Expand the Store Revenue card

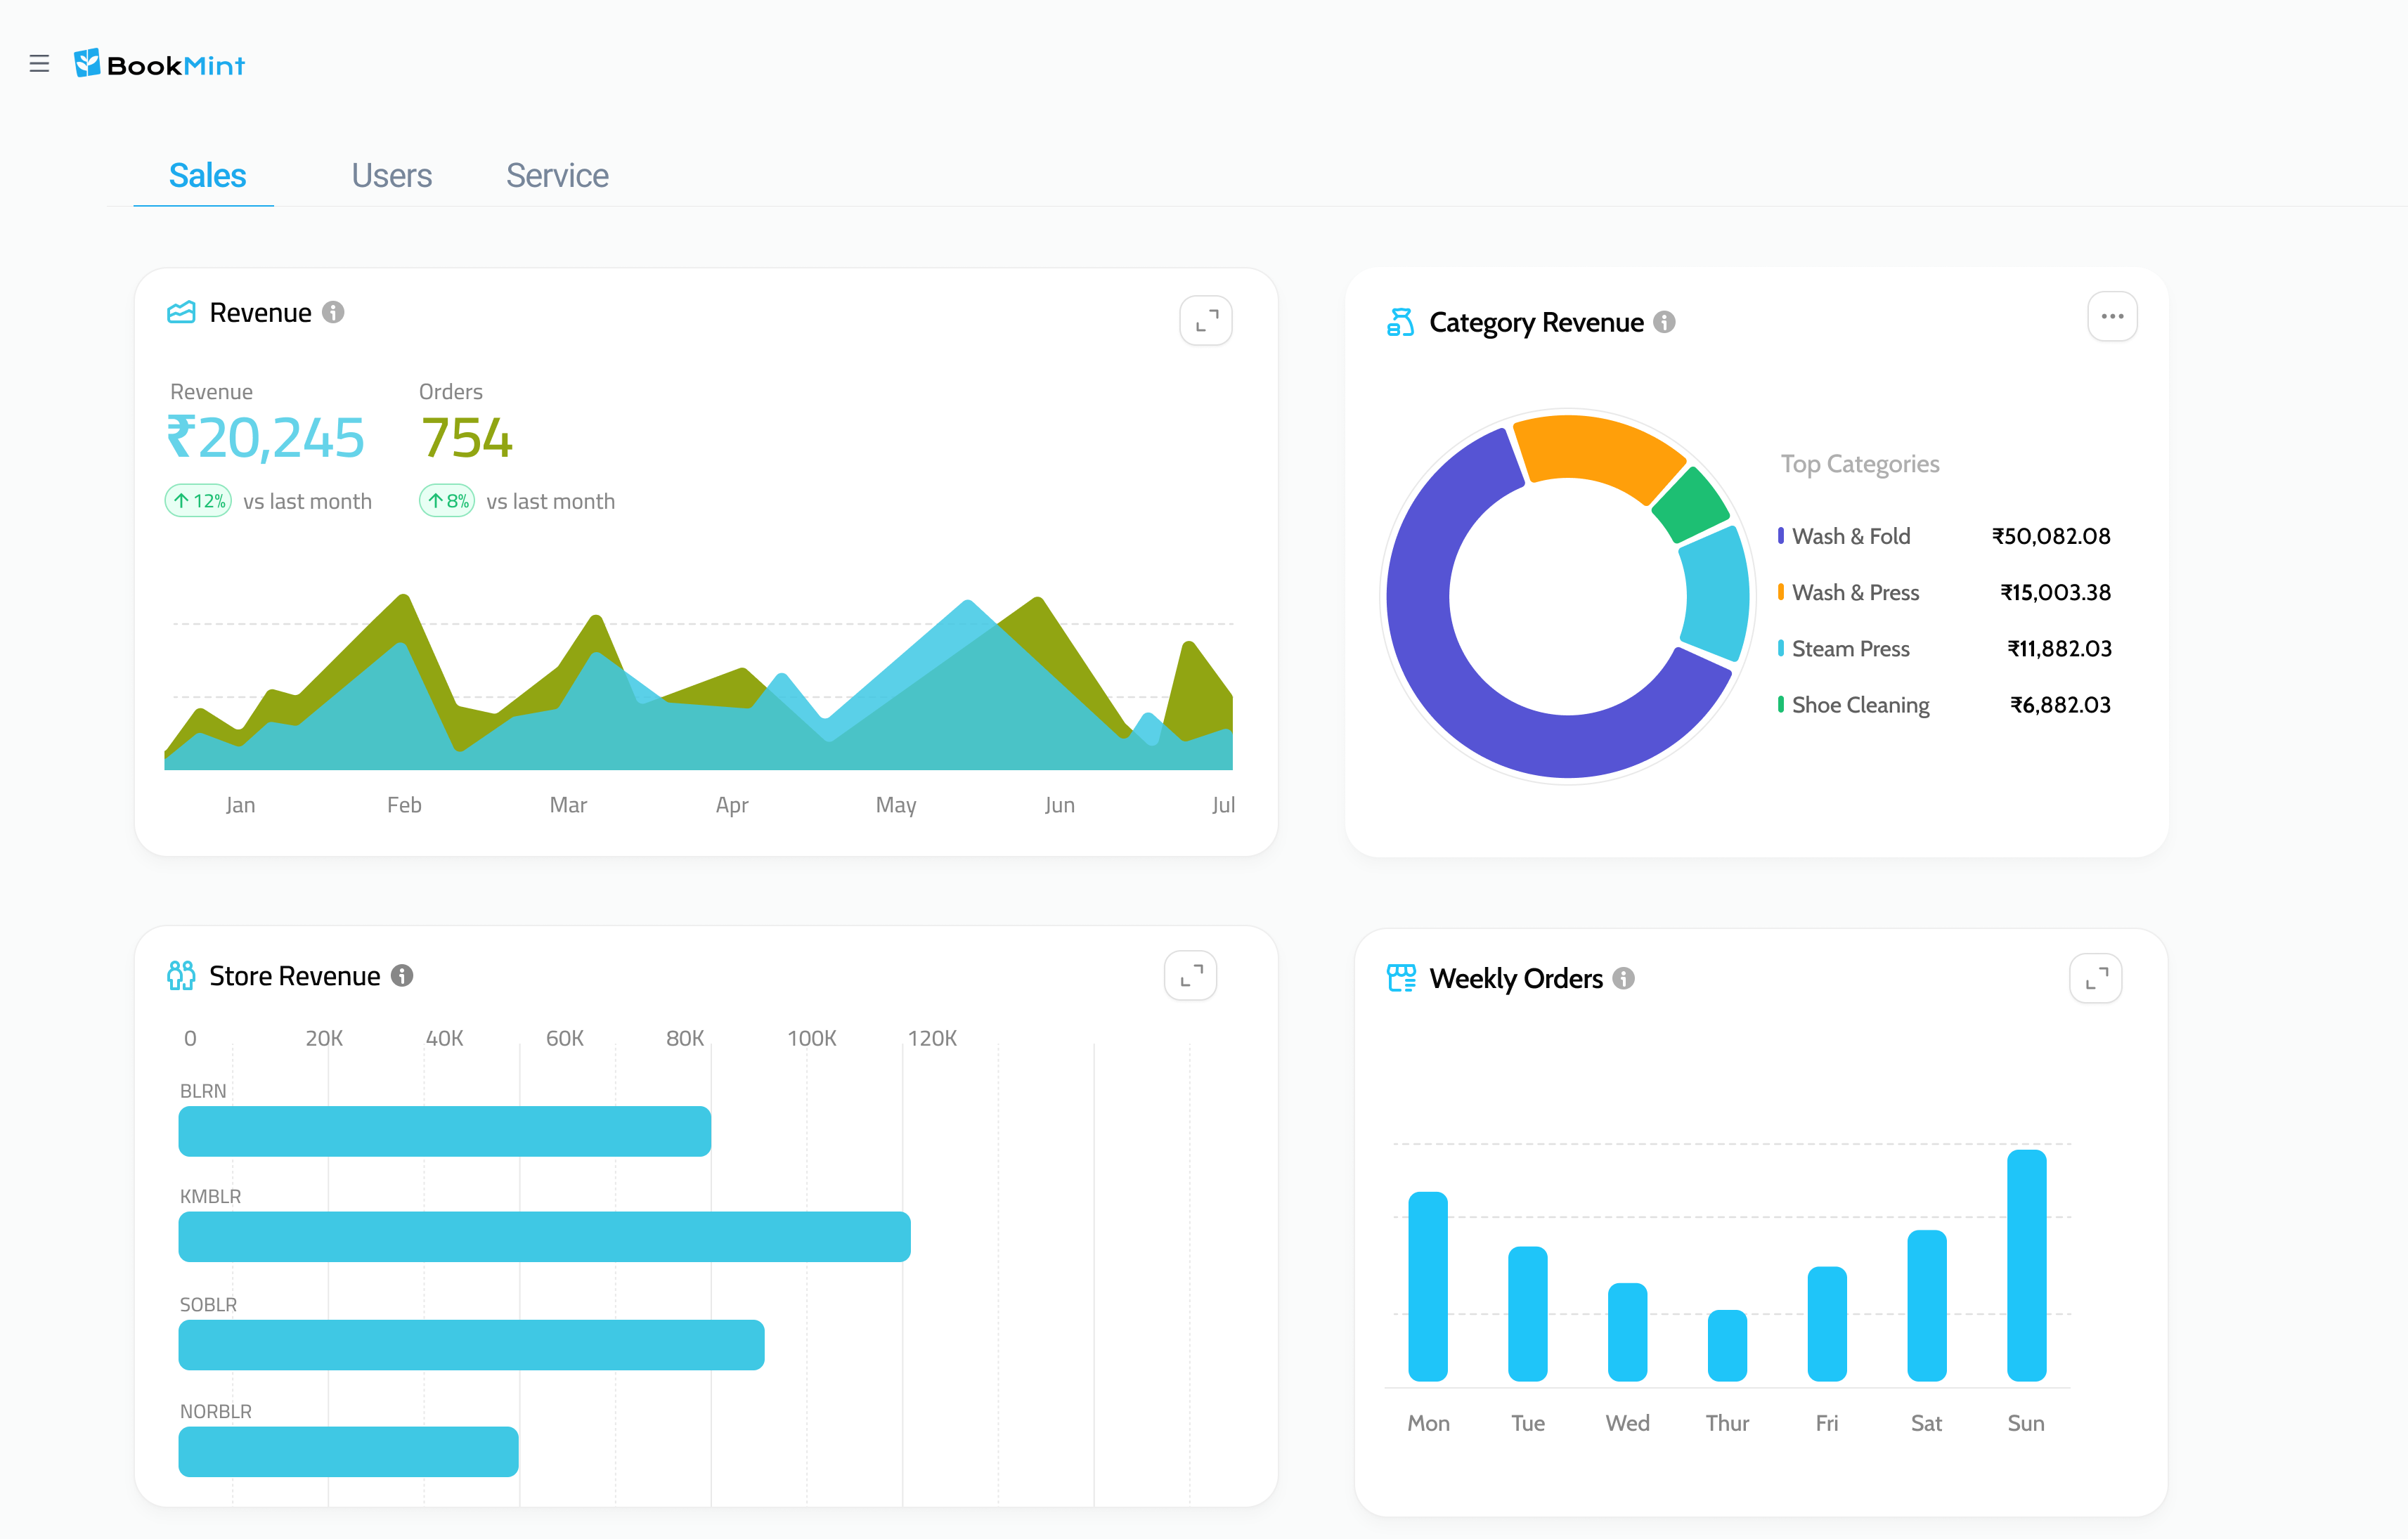1191,976
